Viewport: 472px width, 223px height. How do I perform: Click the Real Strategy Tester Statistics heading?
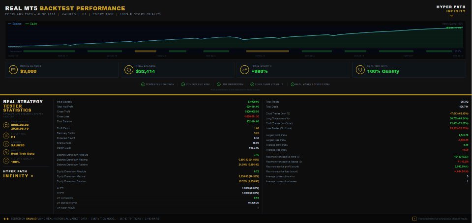[x=23, y=106]
